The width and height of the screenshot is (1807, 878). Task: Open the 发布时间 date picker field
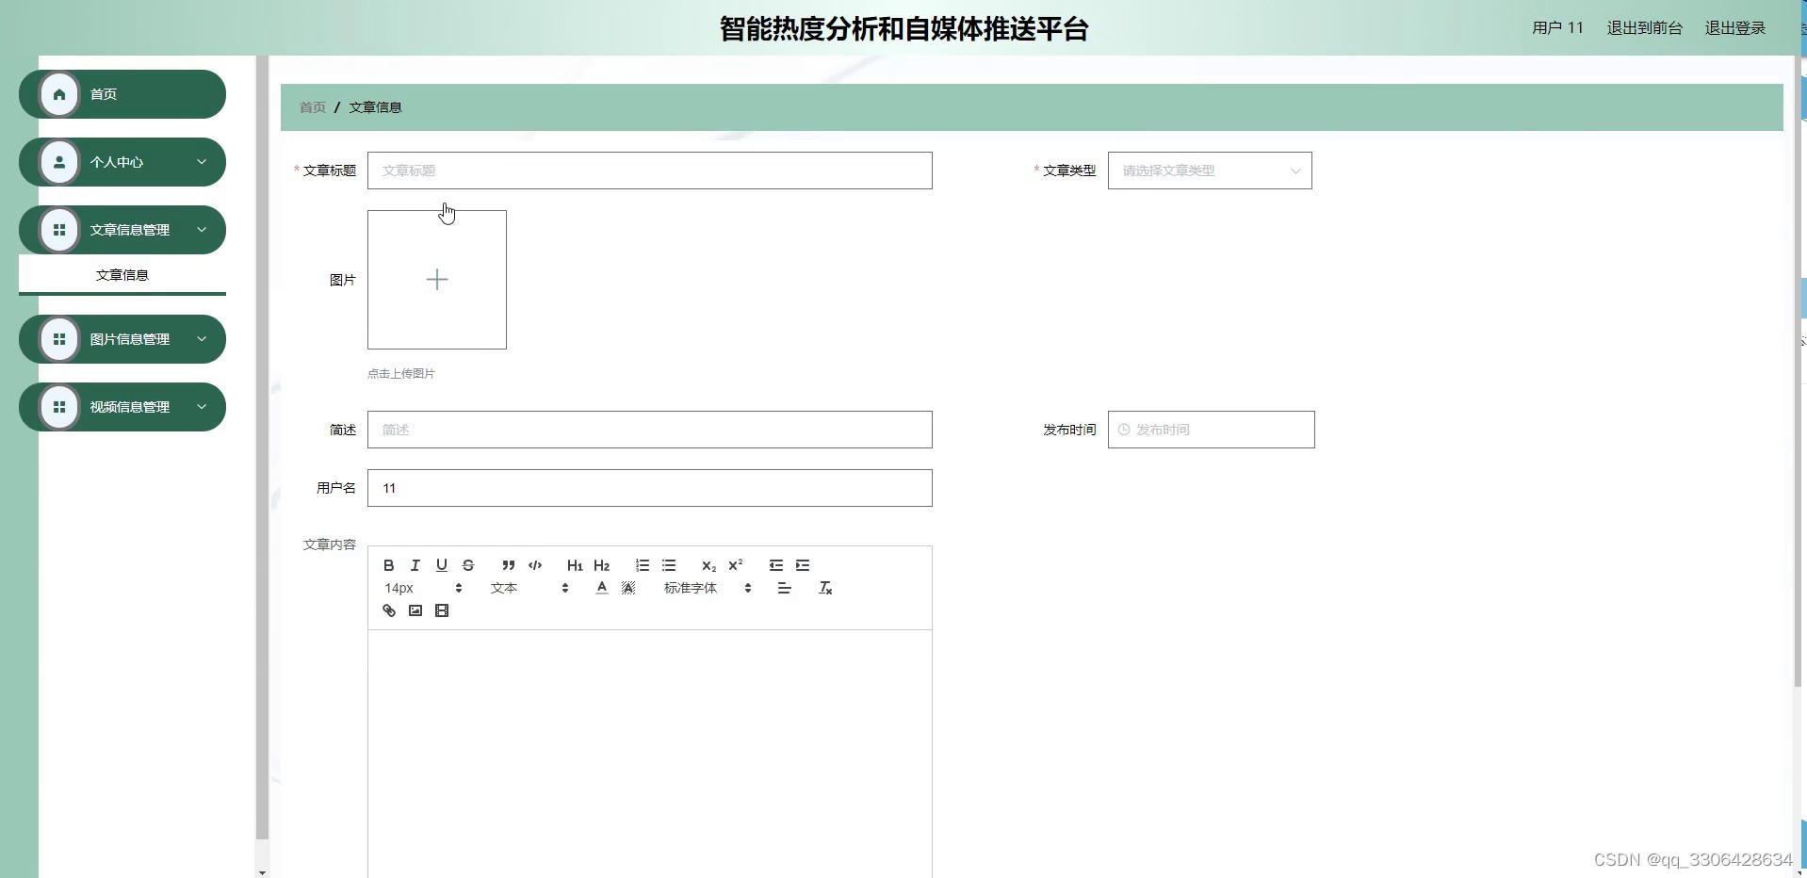tap(1211, 430)
